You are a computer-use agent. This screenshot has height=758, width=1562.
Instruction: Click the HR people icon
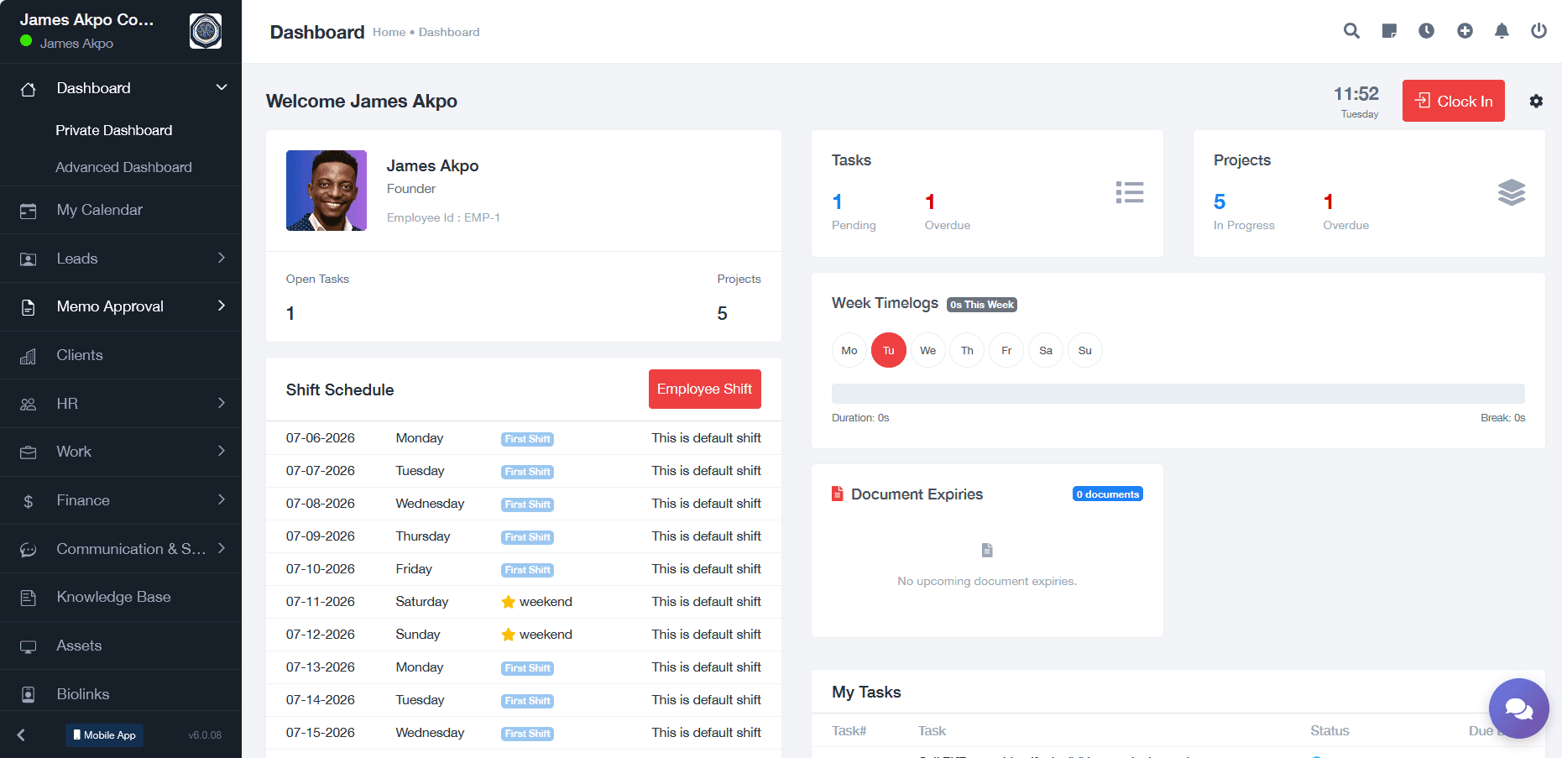pyautogui.click(x=28, y=404)
